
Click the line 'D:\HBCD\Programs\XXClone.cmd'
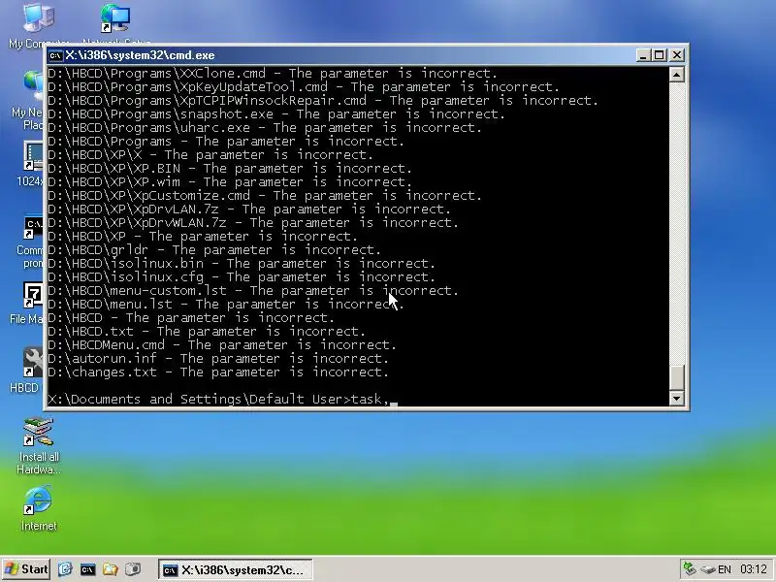tap(273, 74)
